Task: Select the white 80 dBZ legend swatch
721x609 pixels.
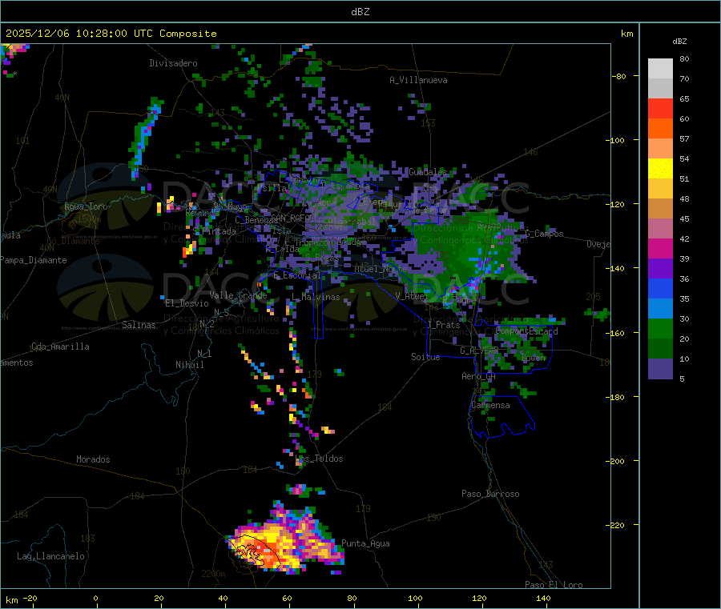Action: click(x=660, y=69)
